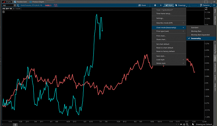Image resolution: width=217 pixels, height=126 pixels.
Task: Click the horizontal expand arrows icon
Action: (x=181, y=124)
